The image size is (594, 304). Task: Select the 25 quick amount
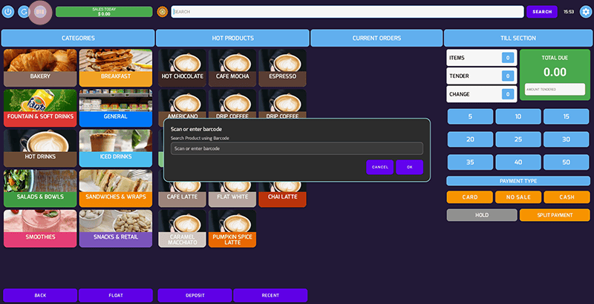click(518, 139)
